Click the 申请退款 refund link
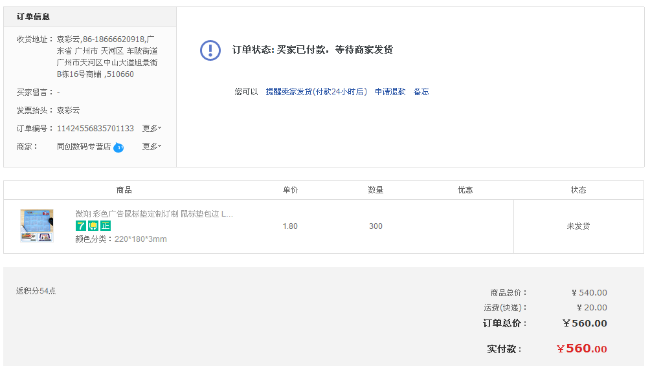The width and height of the screenshot is (650, 366). click(390, 92)
